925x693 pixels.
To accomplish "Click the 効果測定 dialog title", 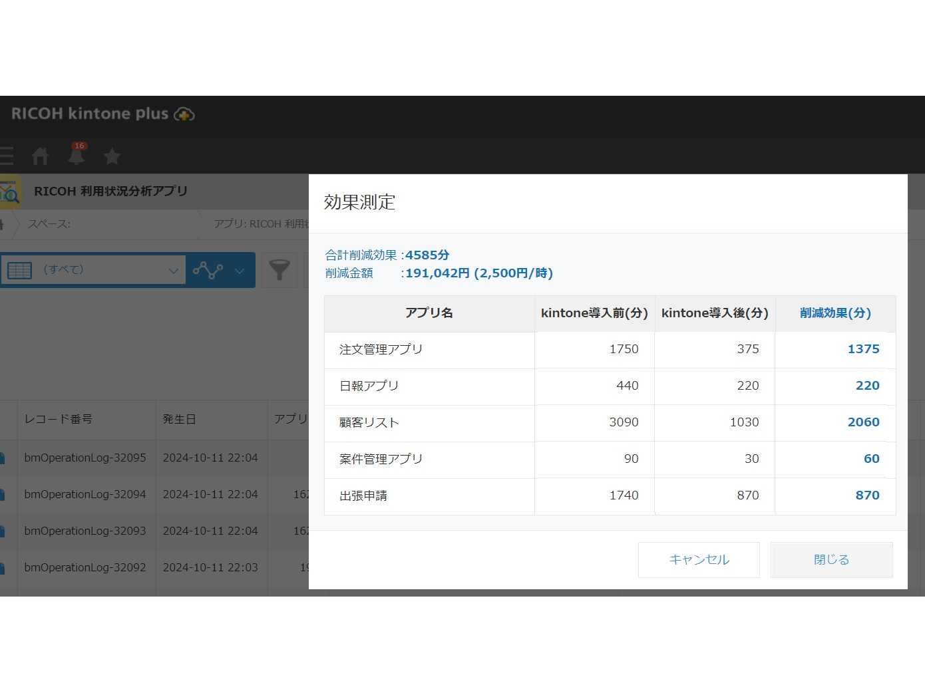I will coord(359,202).
